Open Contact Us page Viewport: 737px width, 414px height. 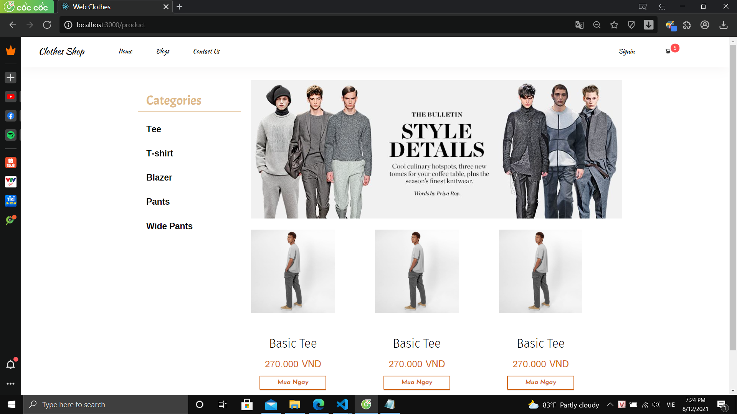pos(207,51)
